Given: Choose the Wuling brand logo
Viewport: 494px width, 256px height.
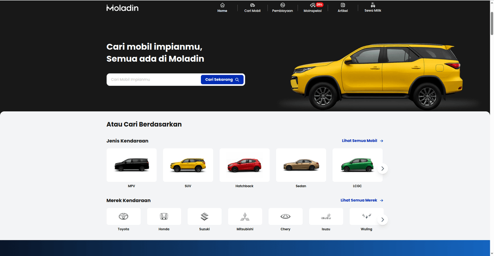Looking at the screenshot, I should (366, 217).
